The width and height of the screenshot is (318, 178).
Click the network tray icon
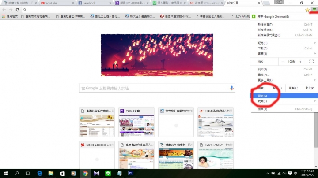tap(279, 173)
